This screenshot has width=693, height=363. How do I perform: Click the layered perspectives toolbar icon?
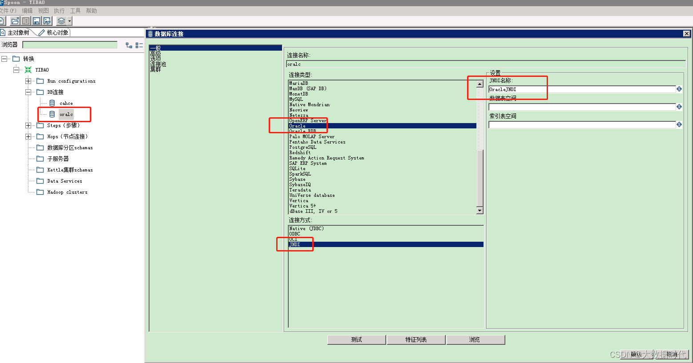[61, 20]
